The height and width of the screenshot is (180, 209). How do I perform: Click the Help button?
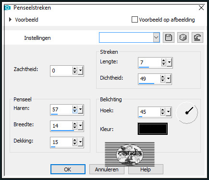pos(146,169)
